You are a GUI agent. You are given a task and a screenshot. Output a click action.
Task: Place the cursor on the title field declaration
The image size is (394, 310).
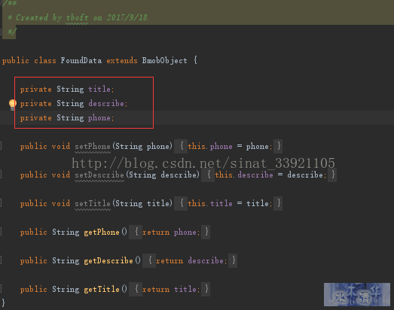coord(67,89)
